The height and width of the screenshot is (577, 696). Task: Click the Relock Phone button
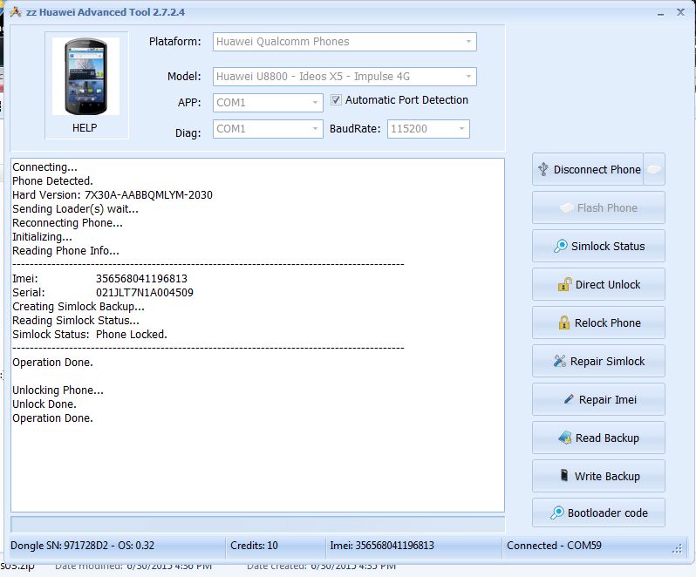(x=598, y=322)
